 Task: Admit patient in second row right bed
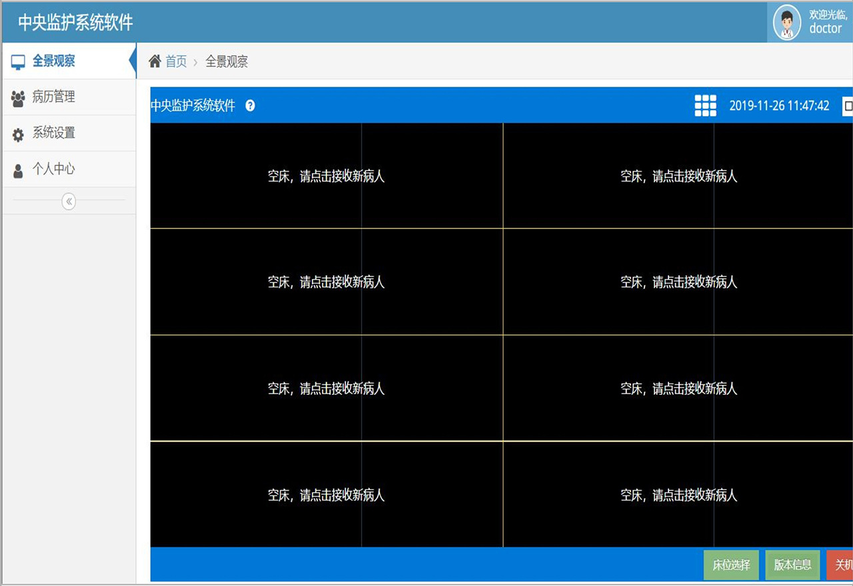point(678,282)
